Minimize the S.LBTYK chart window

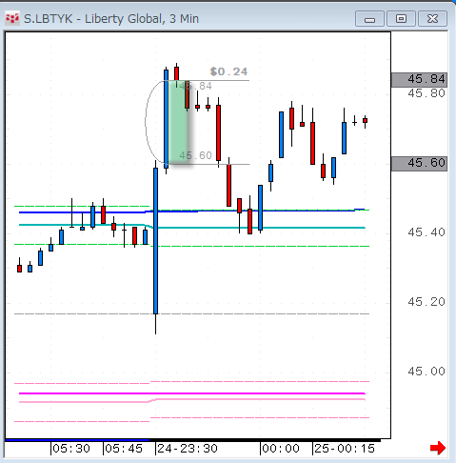369,19
